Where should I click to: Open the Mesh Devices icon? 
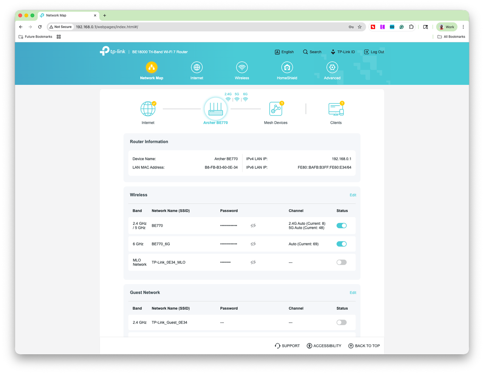[x=276, y=109]
